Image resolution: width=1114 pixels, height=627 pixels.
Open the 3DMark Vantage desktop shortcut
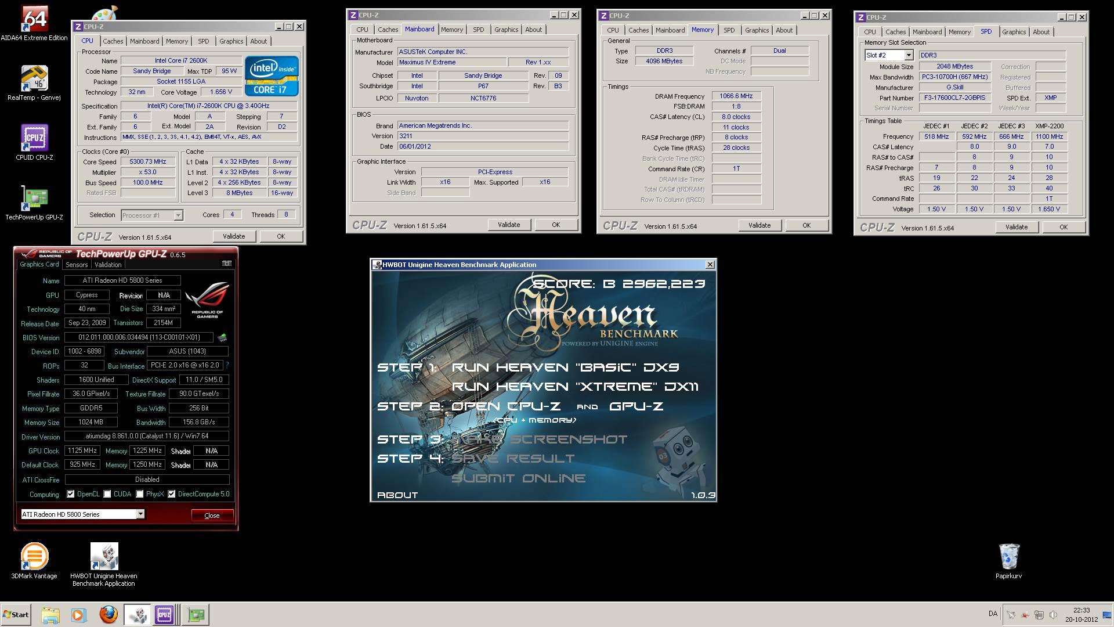(x=34, y=560)
